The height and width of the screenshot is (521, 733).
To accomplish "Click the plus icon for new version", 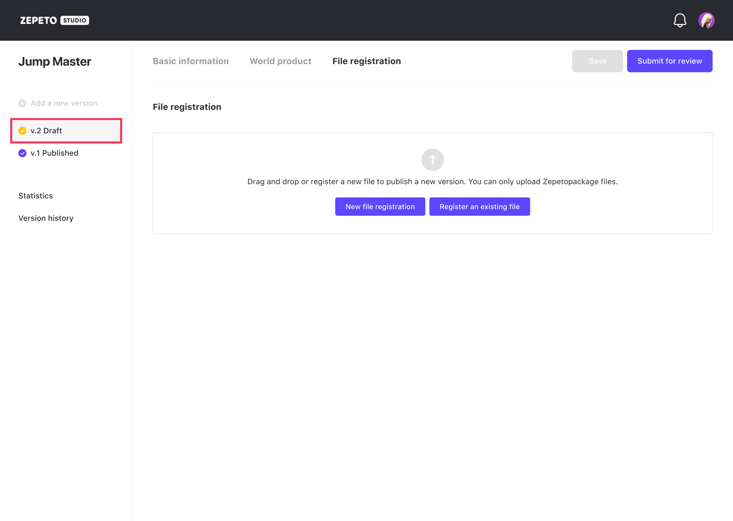I will (22, 103).
